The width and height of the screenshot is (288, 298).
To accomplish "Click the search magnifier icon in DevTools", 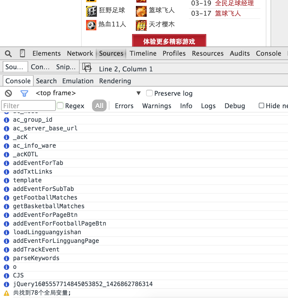I will [x=8, y=53].
